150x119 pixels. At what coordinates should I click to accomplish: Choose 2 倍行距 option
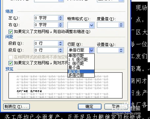[x=81, y=64]
